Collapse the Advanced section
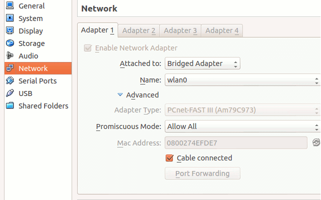The image size is (321, 200). (x=120, y=95)
